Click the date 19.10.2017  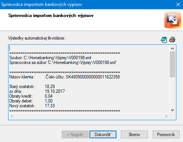click(55, 91)
